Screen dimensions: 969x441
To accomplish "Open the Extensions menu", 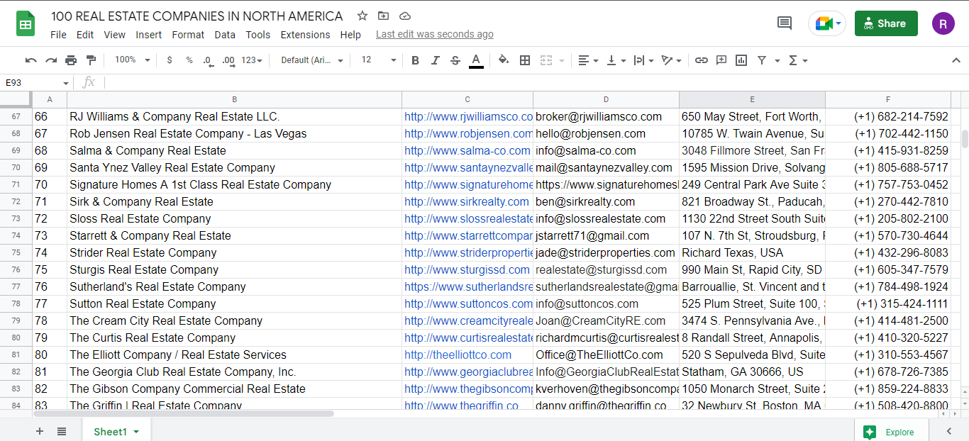I will 305,35.
